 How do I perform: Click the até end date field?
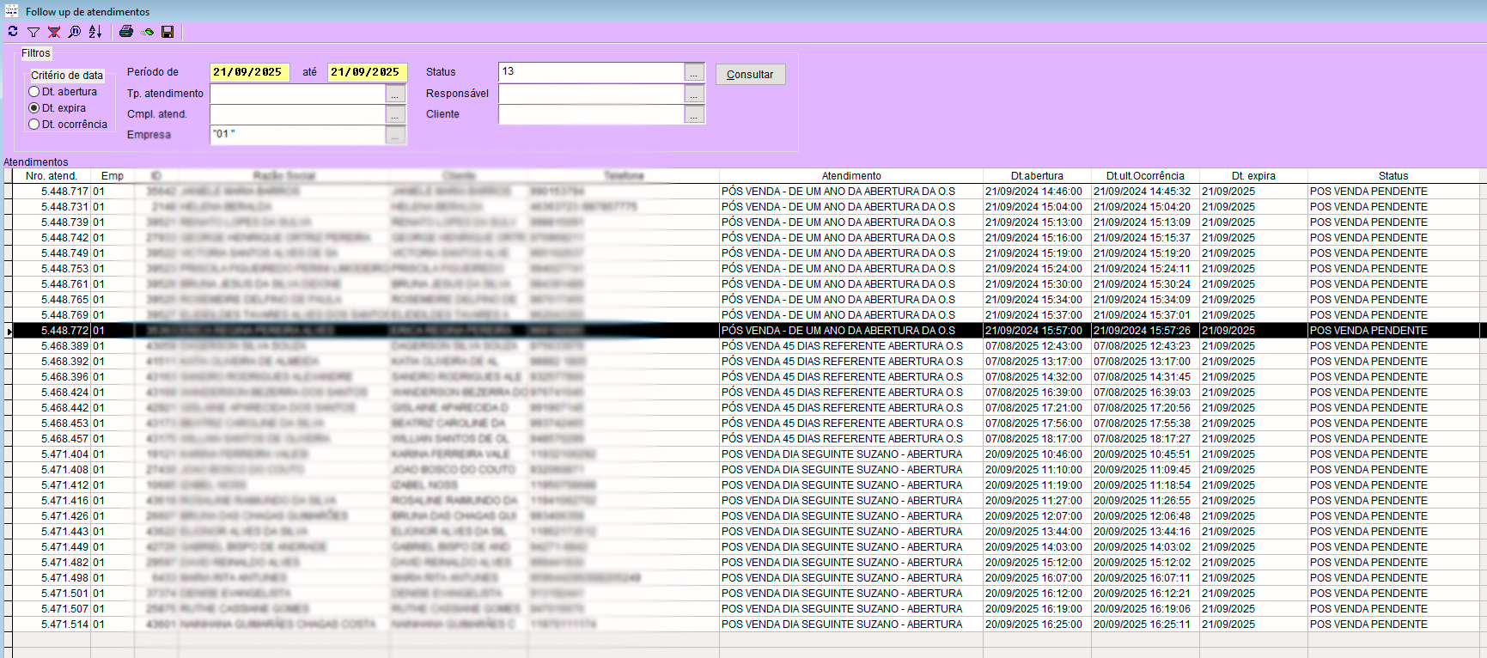[367, 72]
